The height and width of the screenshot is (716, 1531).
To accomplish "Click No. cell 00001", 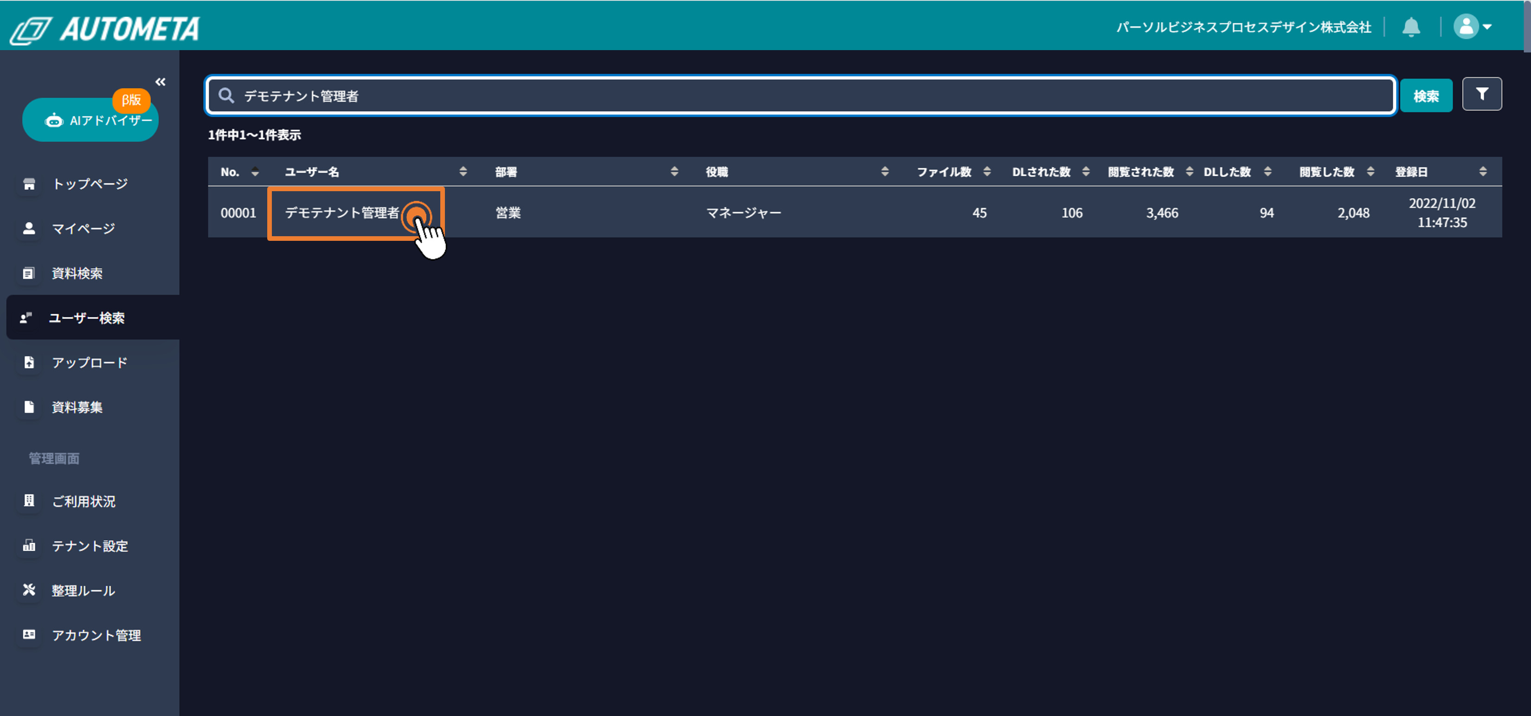I will pos(238,213).
